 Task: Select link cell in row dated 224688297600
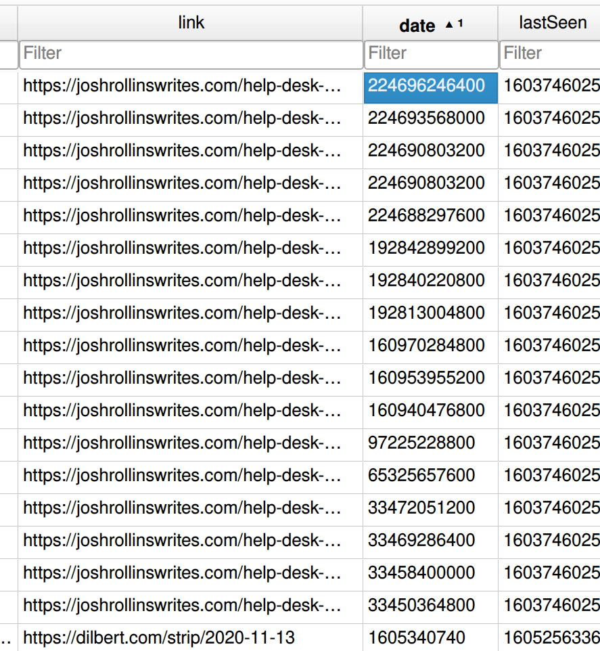[x=191, y=217]
